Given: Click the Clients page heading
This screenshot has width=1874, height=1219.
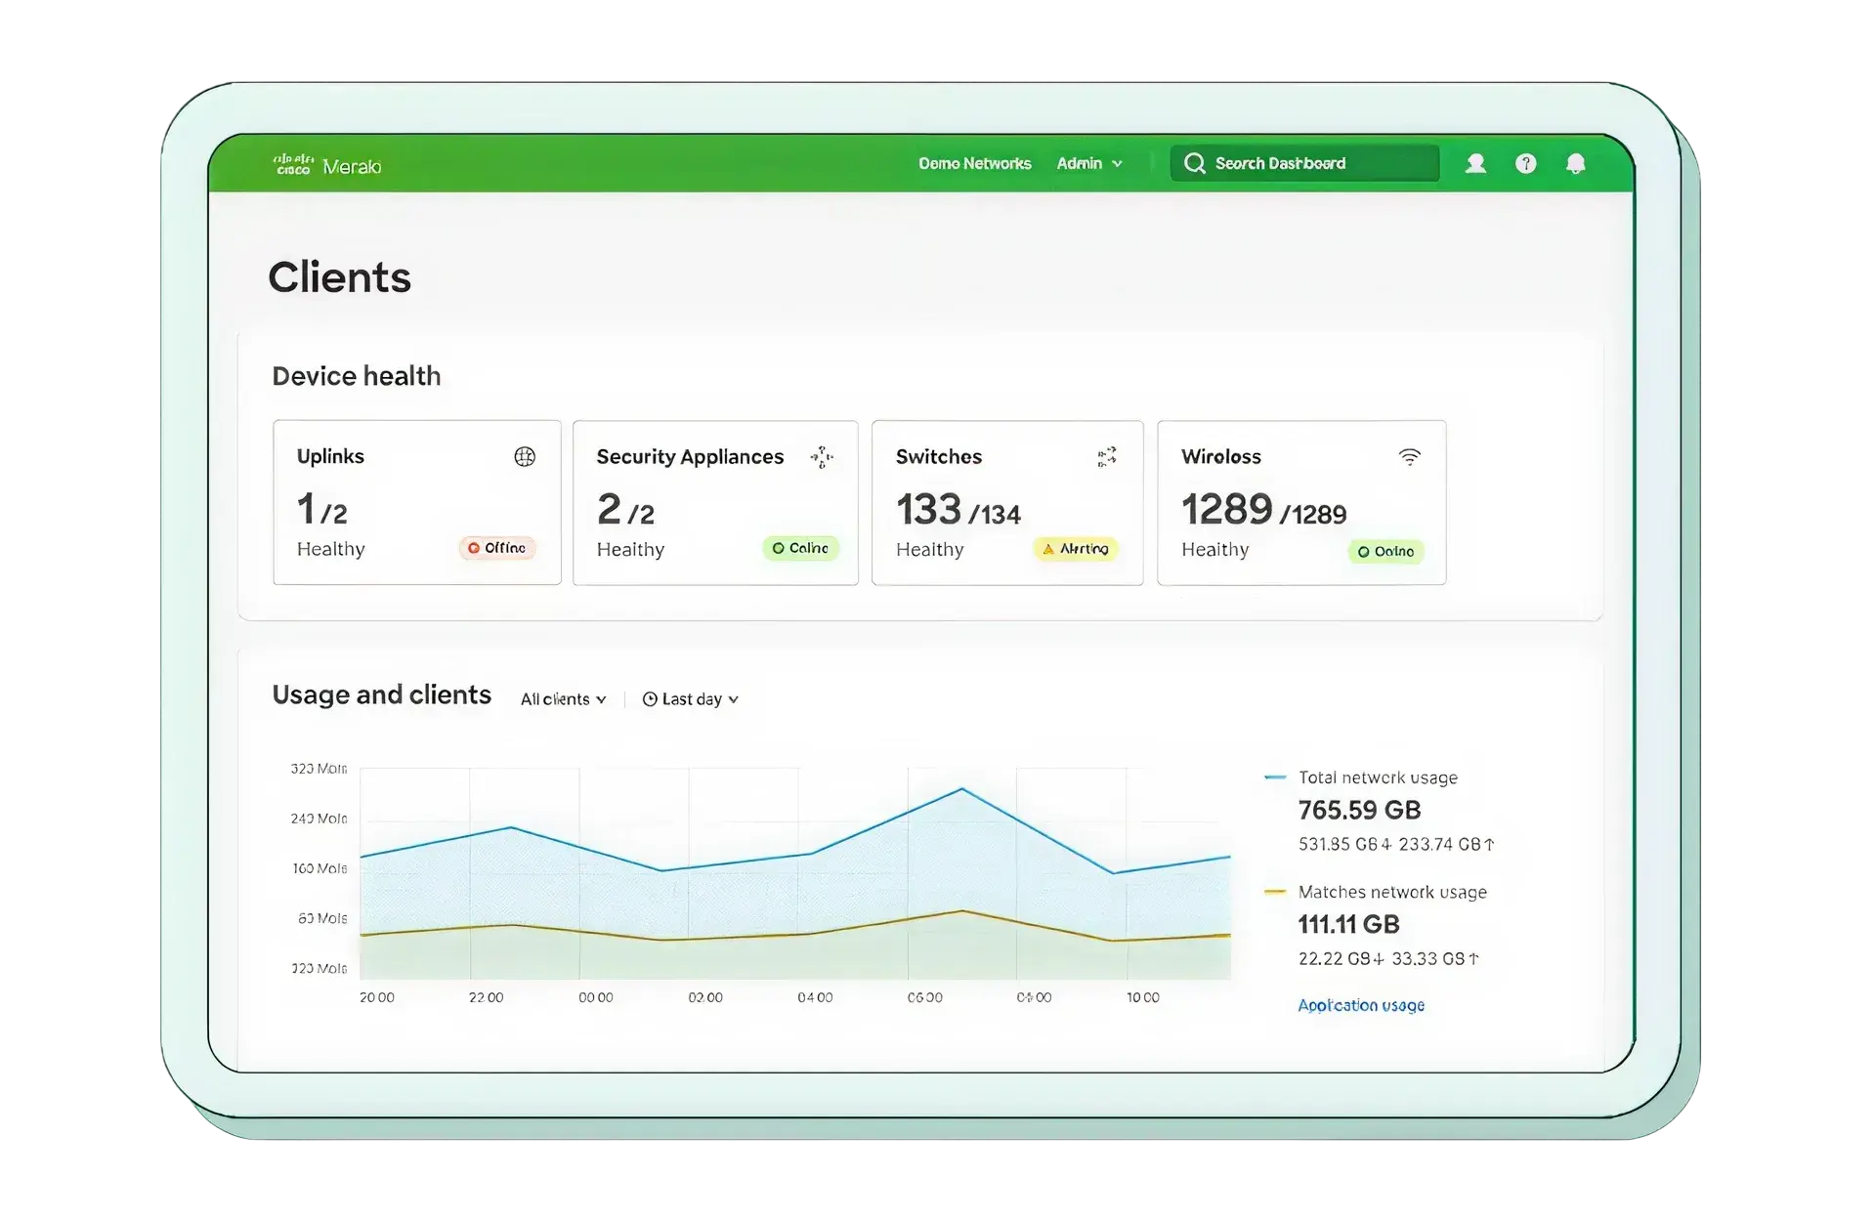Looking at the screenshot, I should click(x=339, y=277).
